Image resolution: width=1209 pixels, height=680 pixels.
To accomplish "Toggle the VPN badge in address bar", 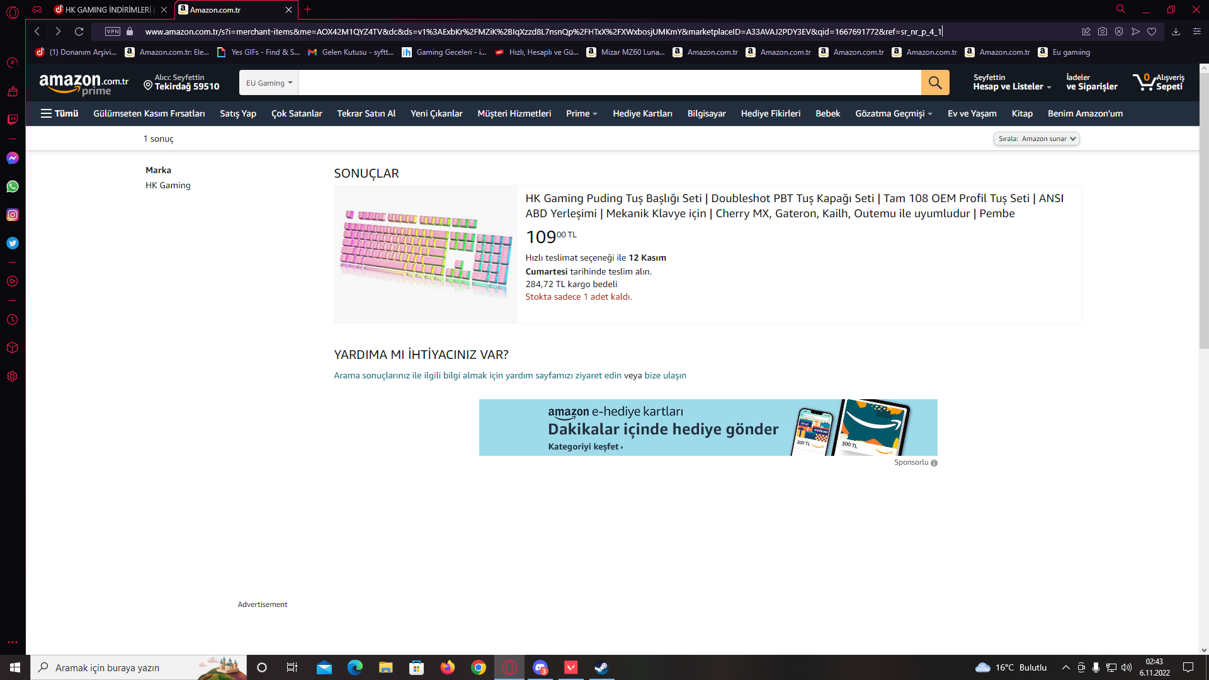I will 113,31.
